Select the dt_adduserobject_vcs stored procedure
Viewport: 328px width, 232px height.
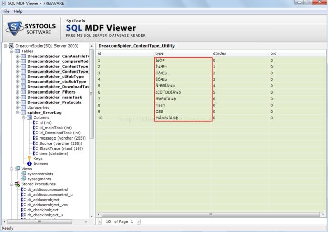pyautogui.click(x=47, y=205)
